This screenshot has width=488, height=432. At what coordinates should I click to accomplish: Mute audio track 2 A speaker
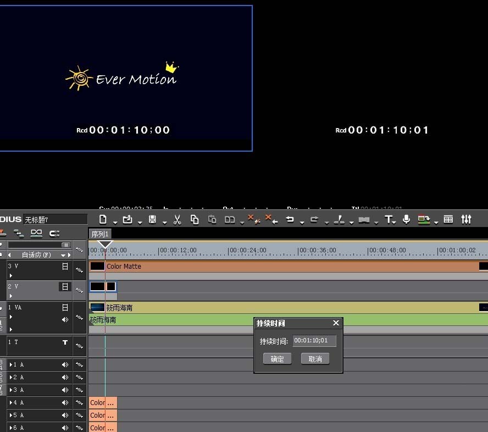coord(65,377)
